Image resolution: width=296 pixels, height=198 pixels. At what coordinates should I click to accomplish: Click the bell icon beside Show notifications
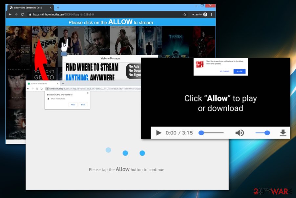pos(48,99)
